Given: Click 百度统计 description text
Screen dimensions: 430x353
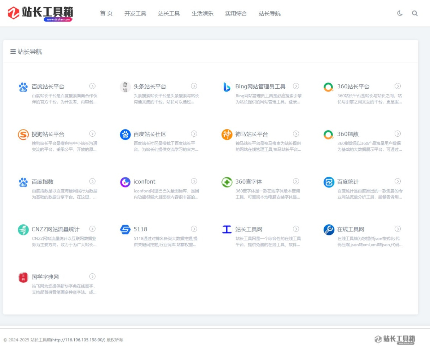Looking at the screenshot, I should click(x=370, y=194).
